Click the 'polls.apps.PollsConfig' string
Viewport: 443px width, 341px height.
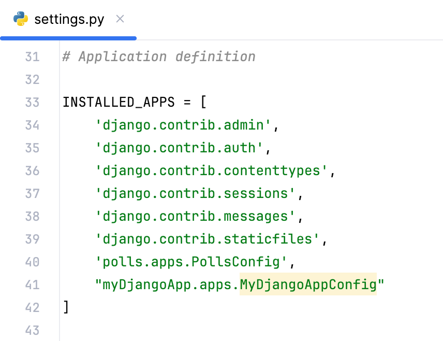point(191,262)
